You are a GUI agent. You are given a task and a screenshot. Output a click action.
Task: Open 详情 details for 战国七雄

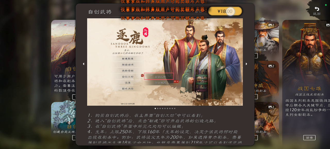(309, 138)
